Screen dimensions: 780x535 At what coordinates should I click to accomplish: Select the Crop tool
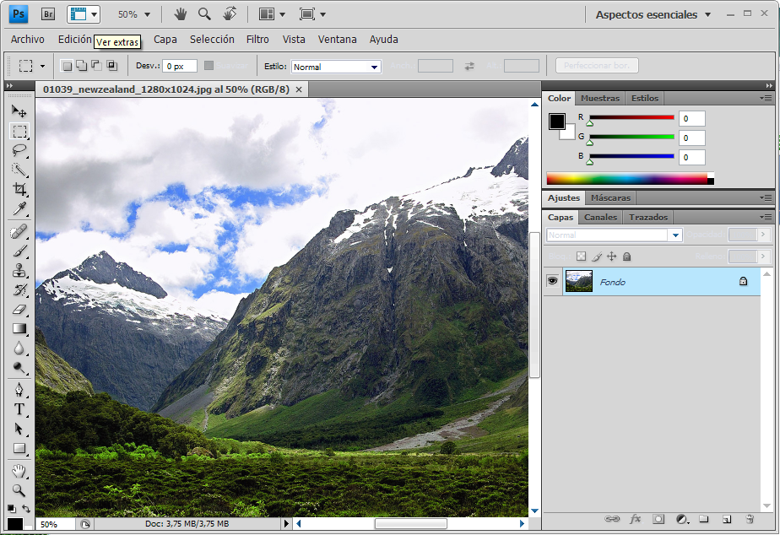coord(19,190)
